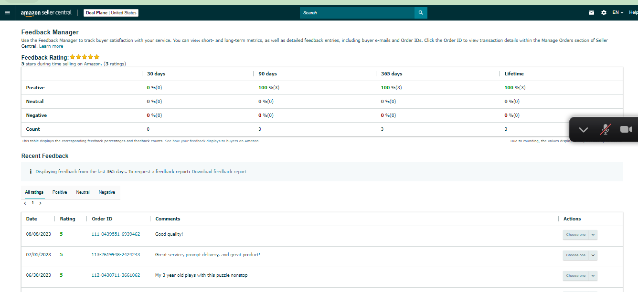Viewport: 638px width, 292px height.
Task: Open the settings gear icon
Action: (x=604, y=13)
